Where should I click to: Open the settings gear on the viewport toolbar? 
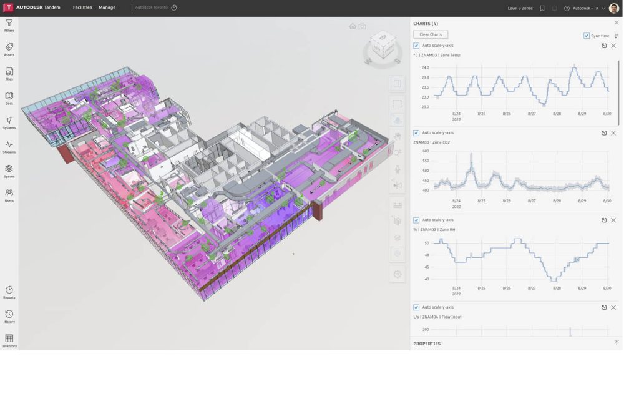397,274
